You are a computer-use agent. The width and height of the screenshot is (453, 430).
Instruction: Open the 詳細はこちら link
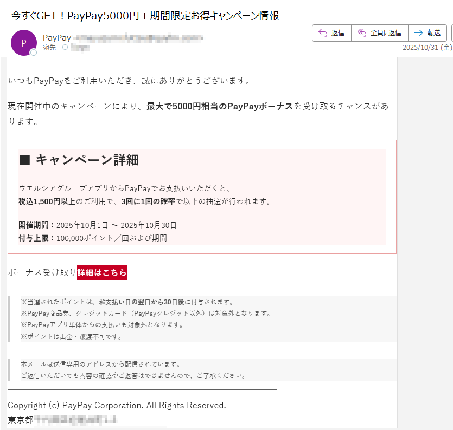click(x=101, y=272)
